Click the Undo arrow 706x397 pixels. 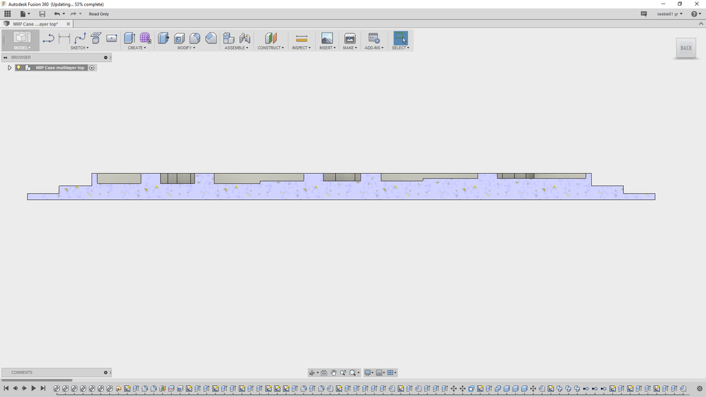click(57, 14)
